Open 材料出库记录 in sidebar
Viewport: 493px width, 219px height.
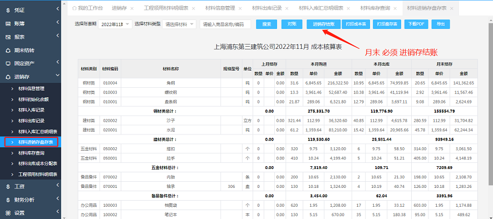point(31,121)
